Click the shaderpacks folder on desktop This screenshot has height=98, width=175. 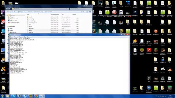(x=149, y=23)
